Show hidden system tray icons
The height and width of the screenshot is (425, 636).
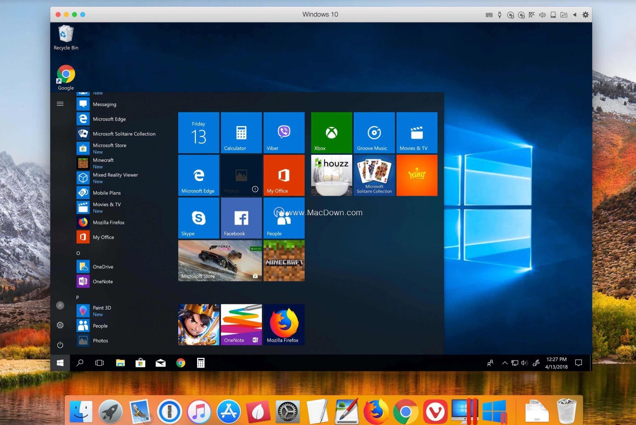pyautogui.click(x=504, y=363)
